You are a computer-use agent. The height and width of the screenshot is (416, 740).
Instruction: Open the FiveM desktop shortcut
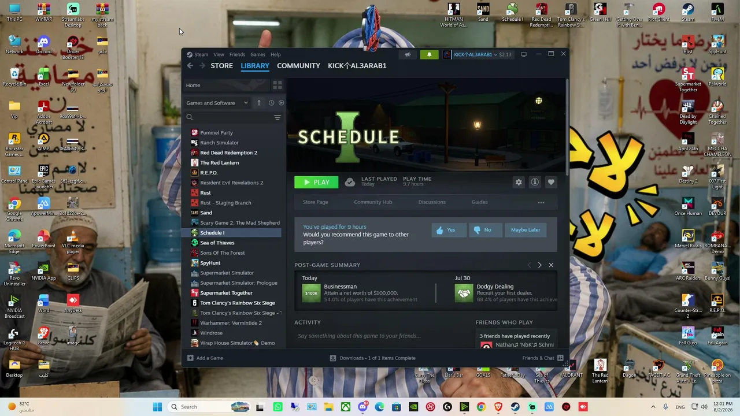coord(717,13)
